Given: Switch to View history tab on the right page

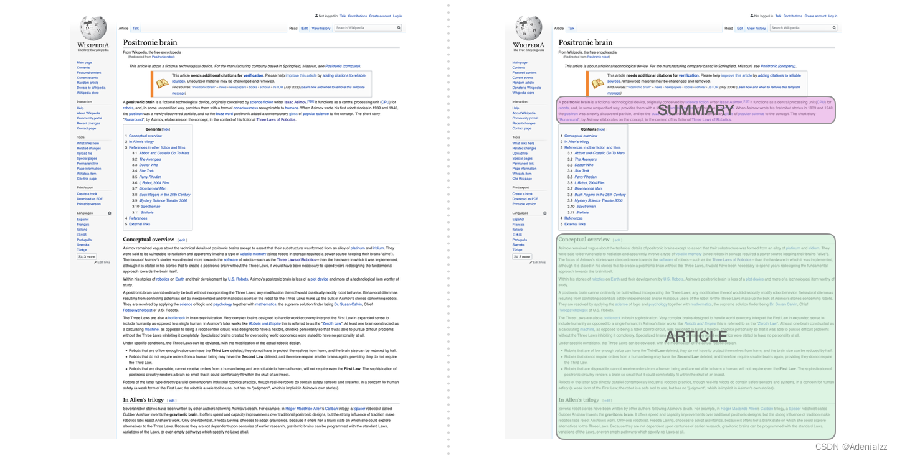Looking at the screenshot, I should click(756, 29).
